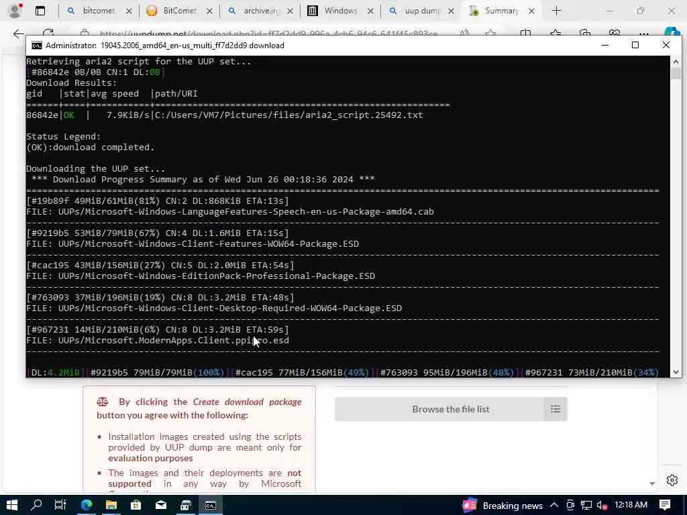Click the network tray icon
The width and height of the screenshot is (687, 515).
click(586, 506)
